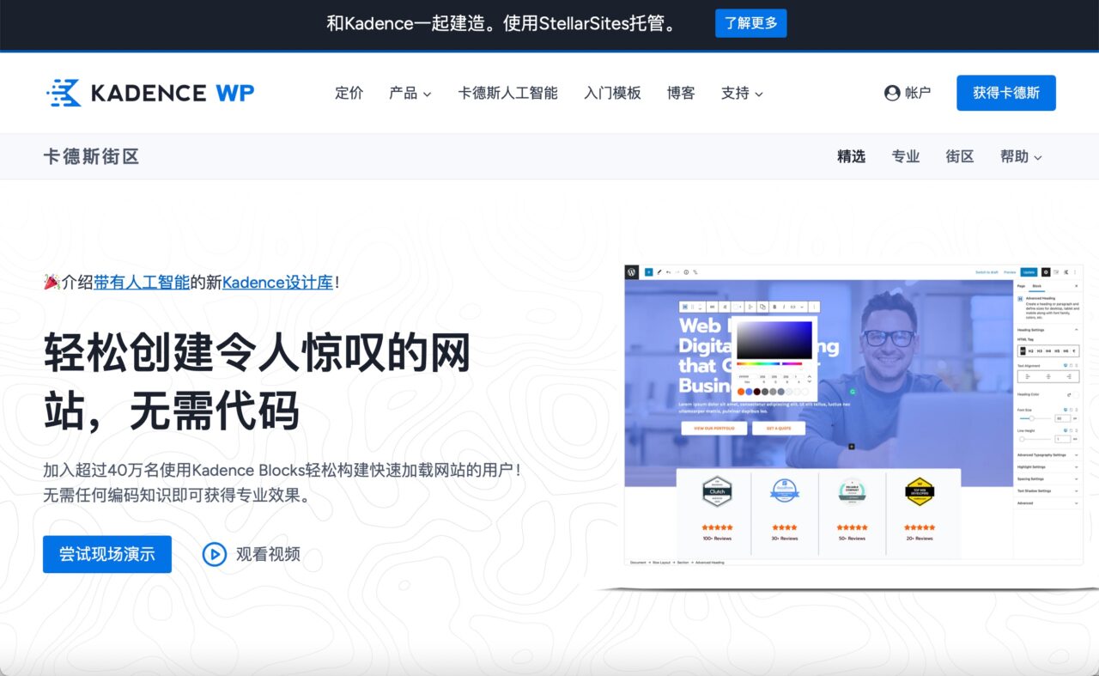The width and height of the screenshot is (1099, 676).
Task: Go to 卡德斯人工智能 menu item
Action: pos(508,93)
